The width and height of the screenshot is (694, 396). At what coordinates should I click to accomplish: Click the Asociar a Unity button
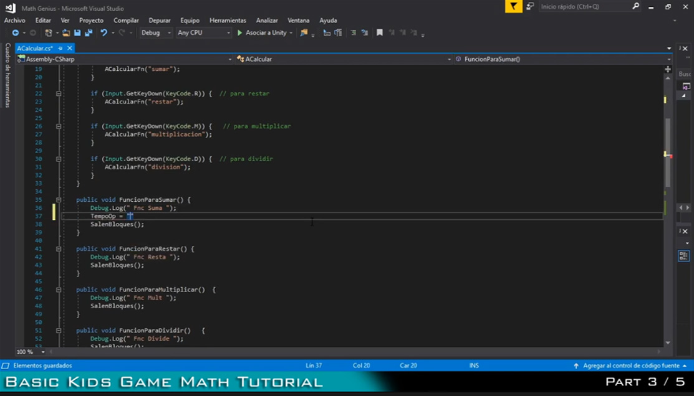(x=261, y=33)
